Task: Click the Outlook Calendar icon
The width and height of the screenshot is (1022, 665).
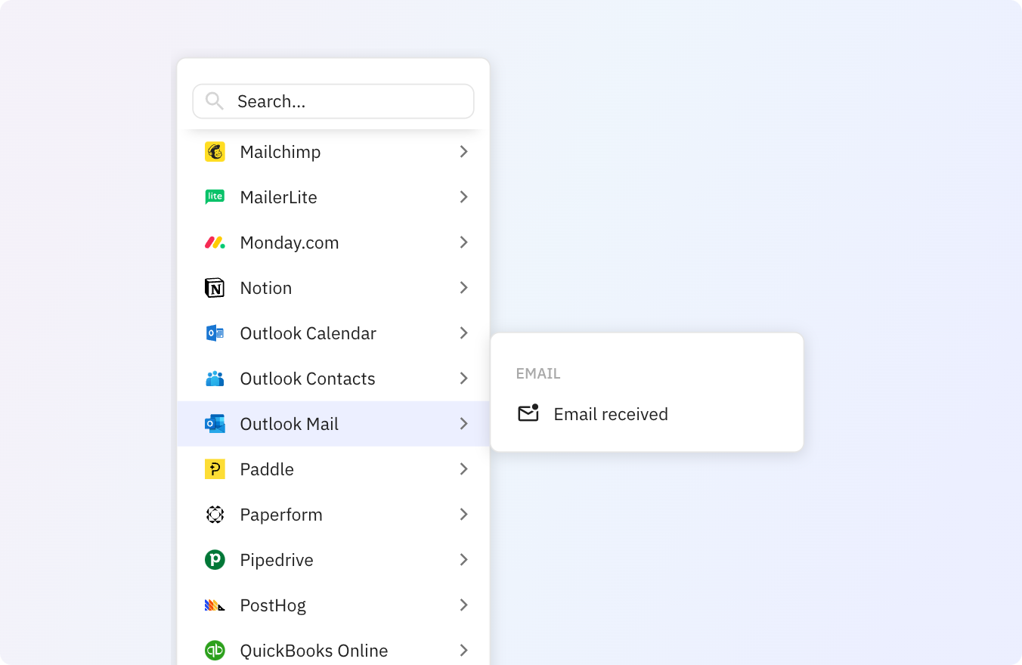Action: (215, 333)
